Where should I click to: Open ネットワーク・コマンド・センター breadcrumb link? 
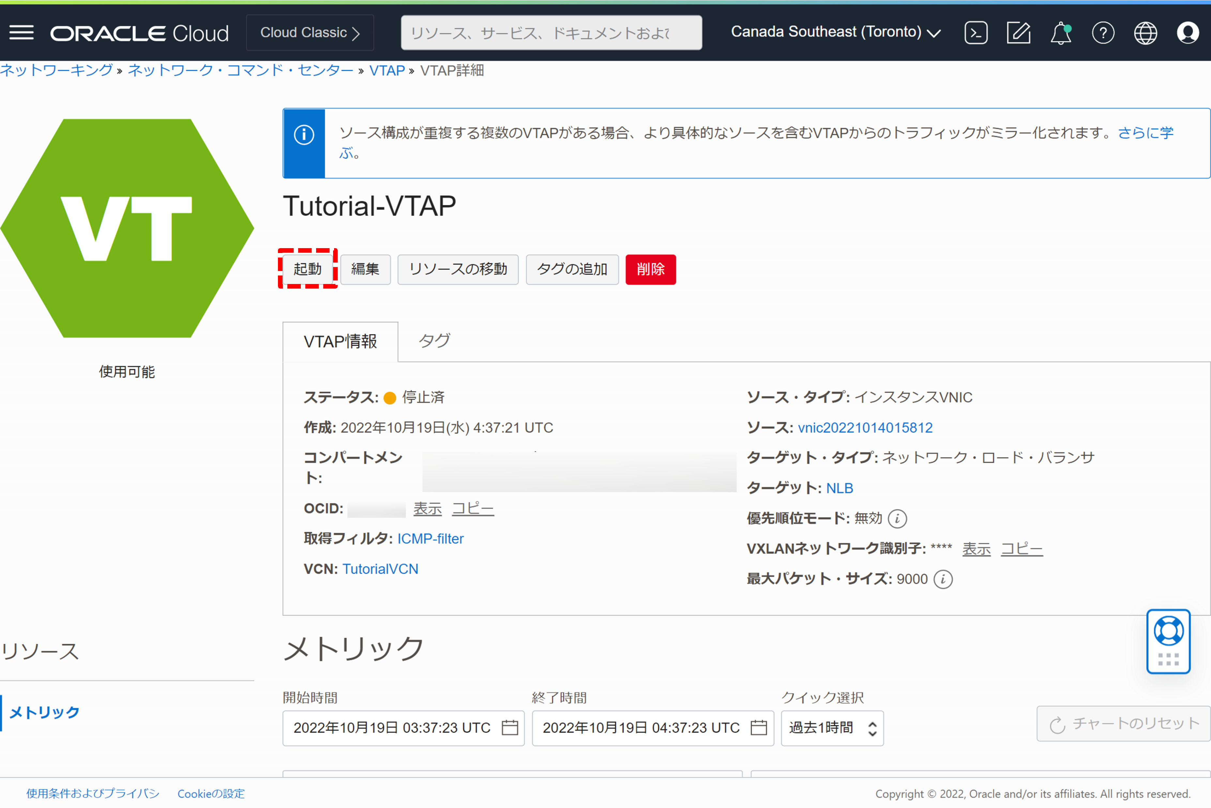pos(240,70)
